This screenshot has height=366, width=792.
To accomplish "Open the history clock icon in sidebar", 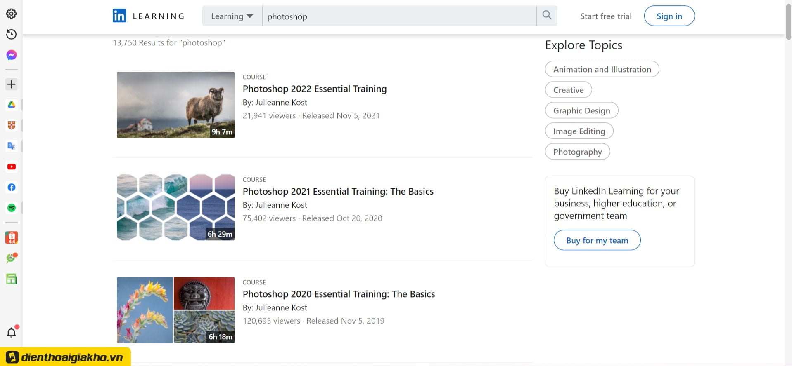I will tap(12, 34).
